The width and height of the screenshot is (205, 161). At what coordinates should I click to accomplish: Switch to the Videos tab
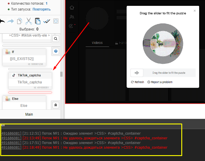[x=97, y=43]
